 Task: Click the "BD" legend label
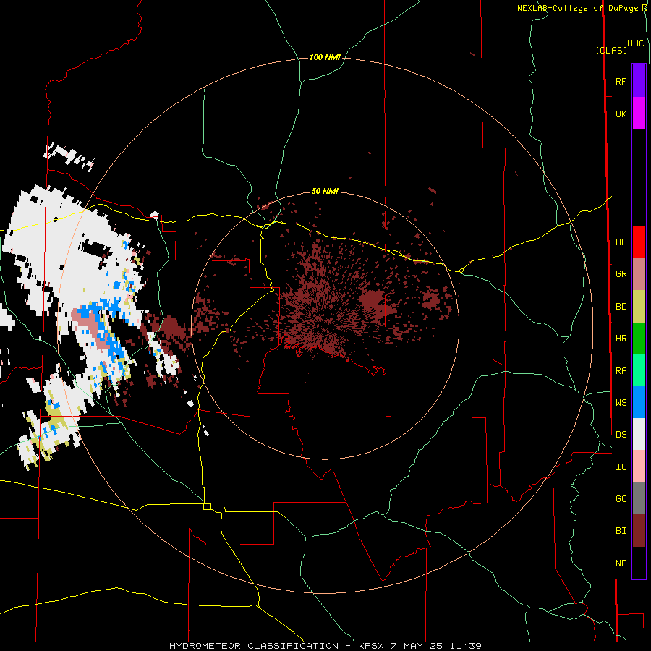click(621, 307)
